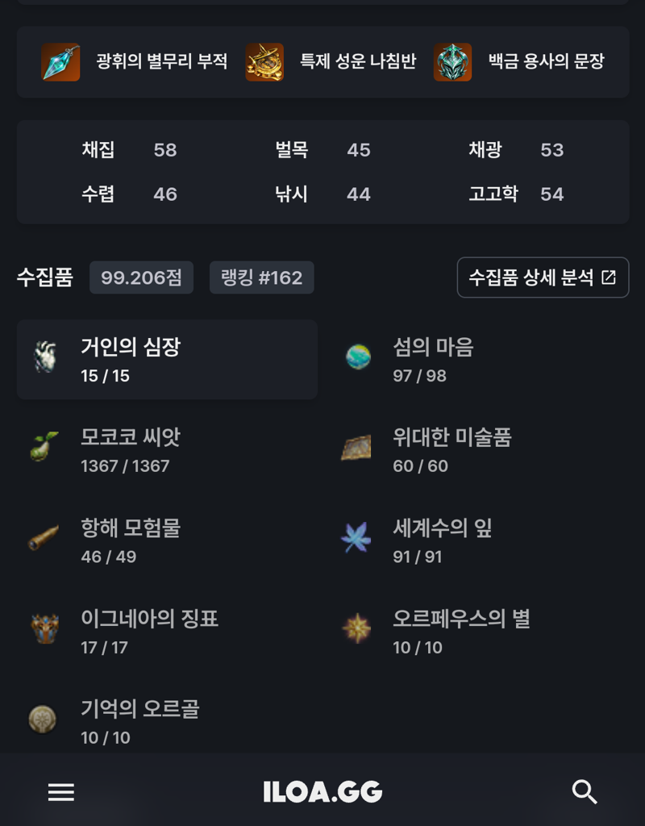Click the 거인의 심장 heart icon
The height and width of the screenshot is (826, 645).
pos(45,357)
